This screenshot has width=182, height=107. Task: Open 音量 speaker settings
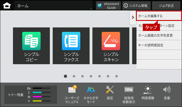(x=167, y=93)
